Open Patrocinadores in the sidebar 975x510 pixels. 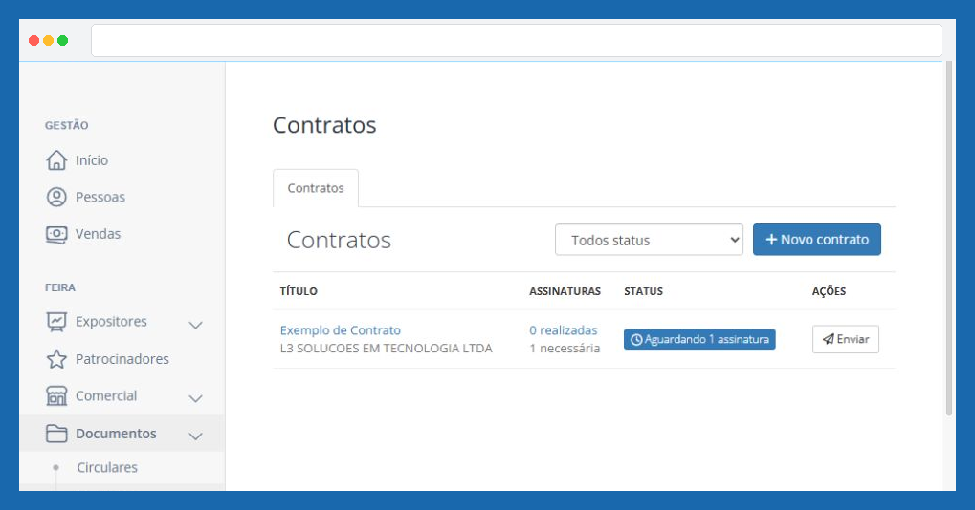pos(122,359)
